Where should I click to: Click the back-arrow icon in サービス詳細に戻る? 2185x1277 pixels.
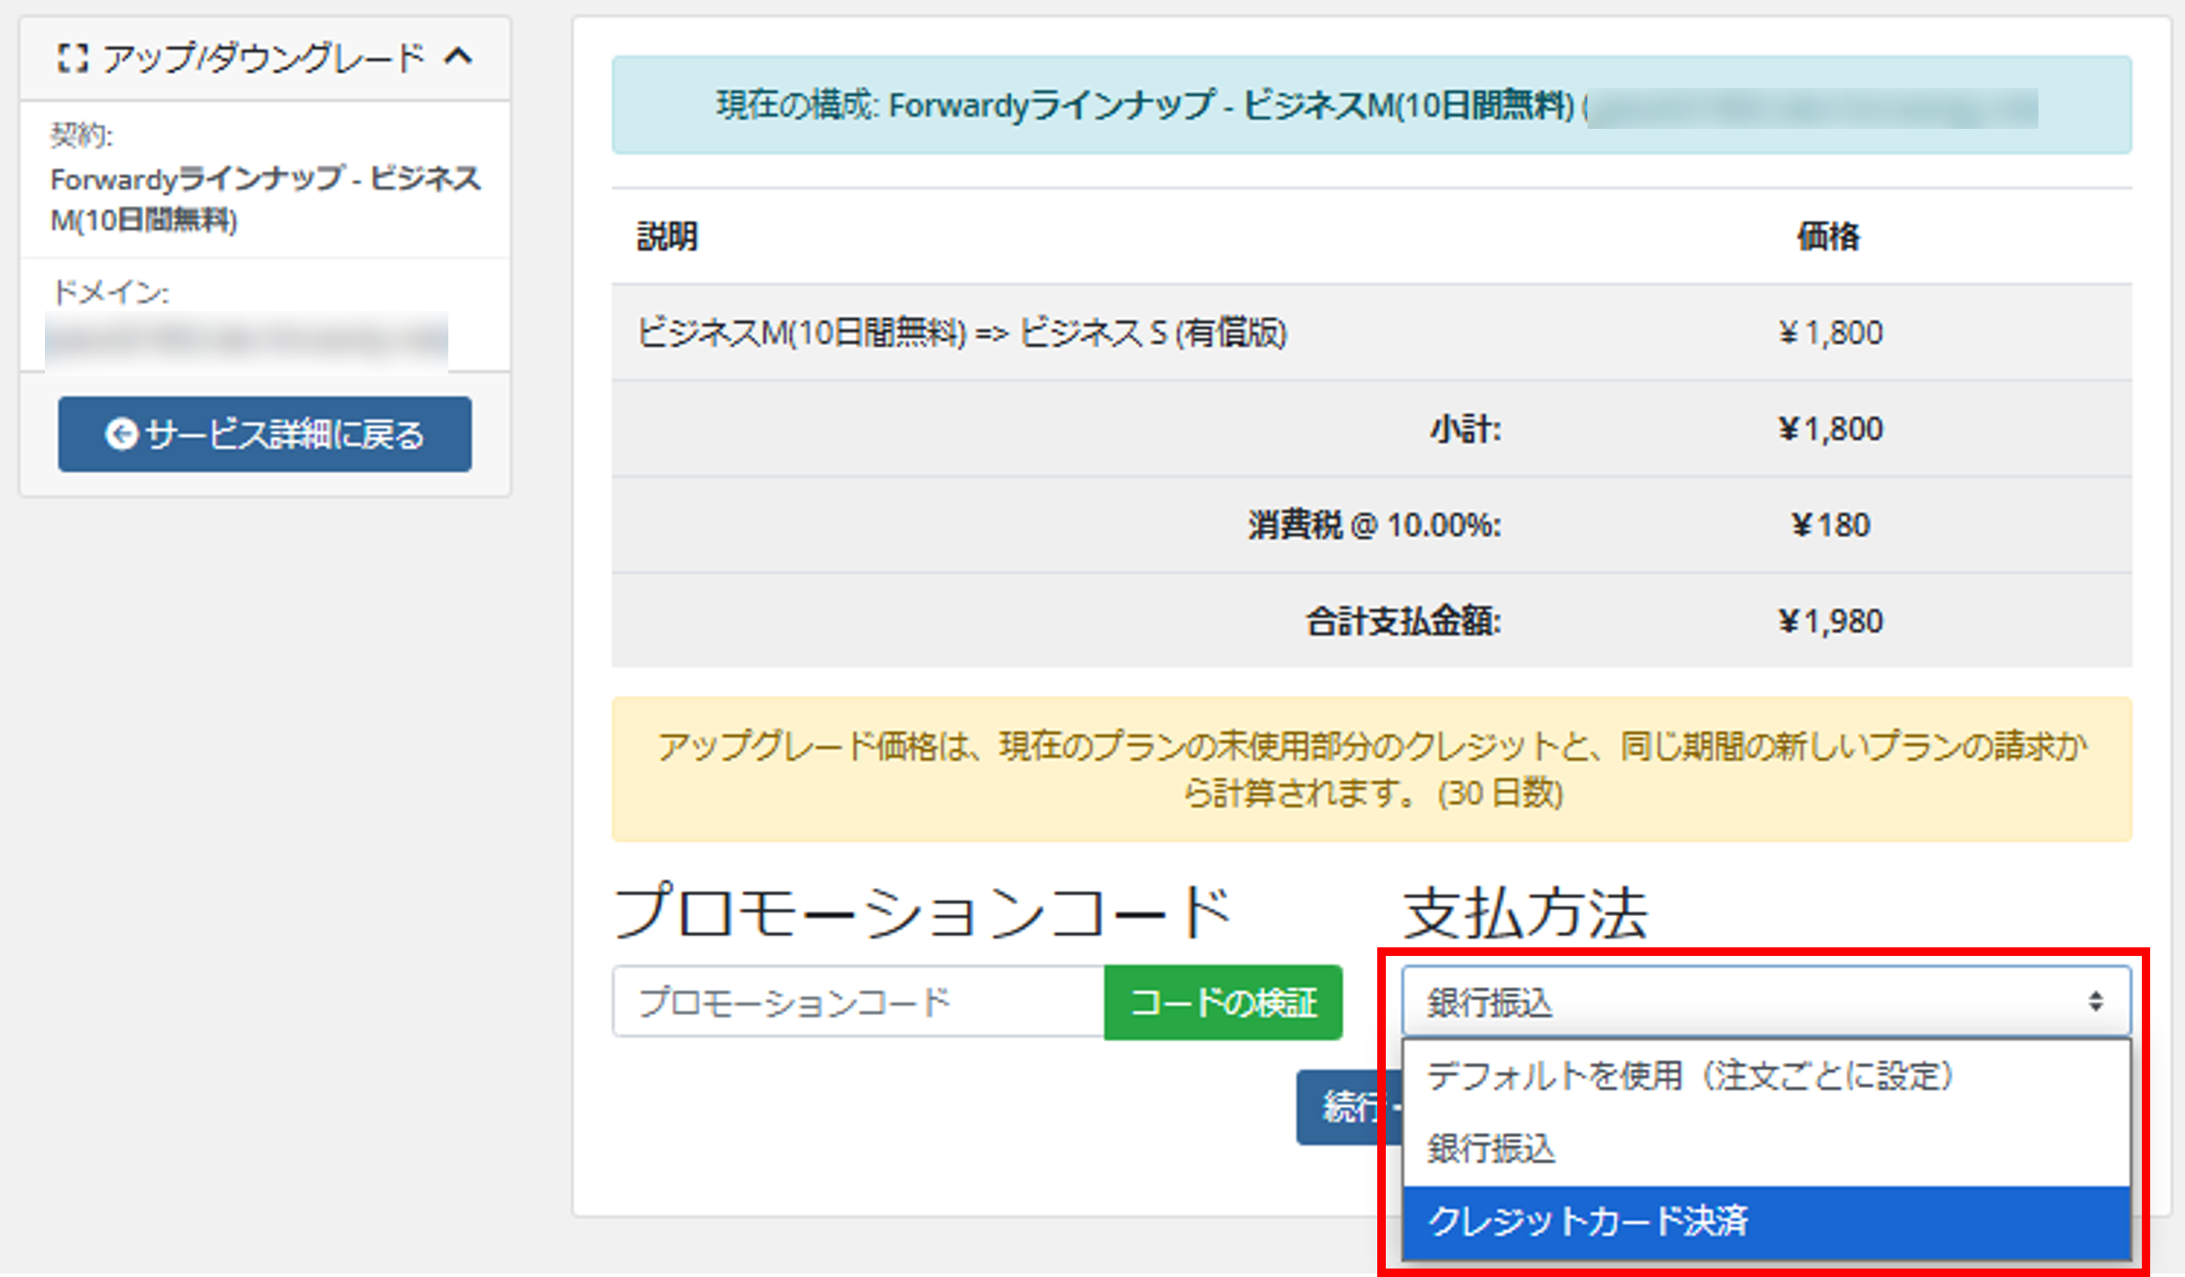[x=120, y=435]
